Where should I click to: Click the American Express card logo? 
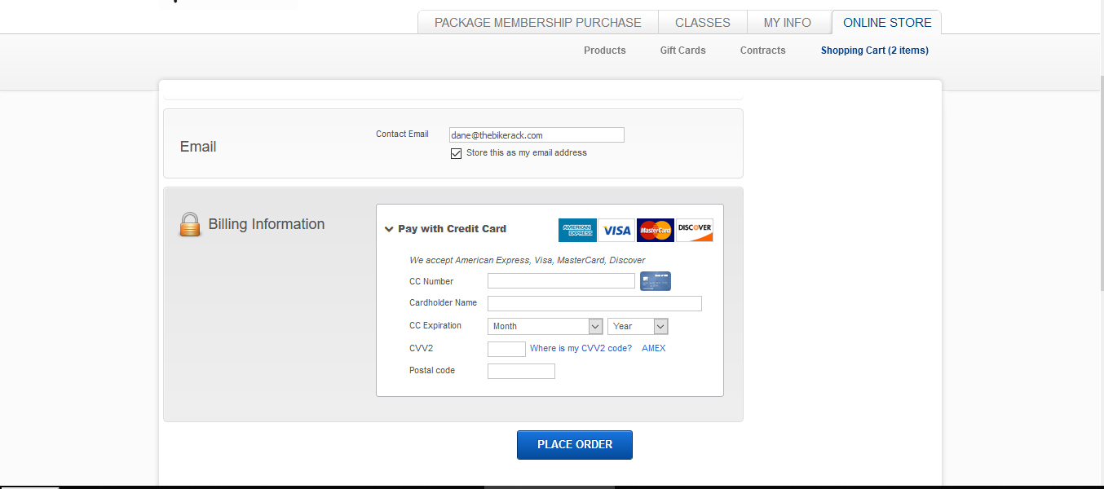[577, 231]
